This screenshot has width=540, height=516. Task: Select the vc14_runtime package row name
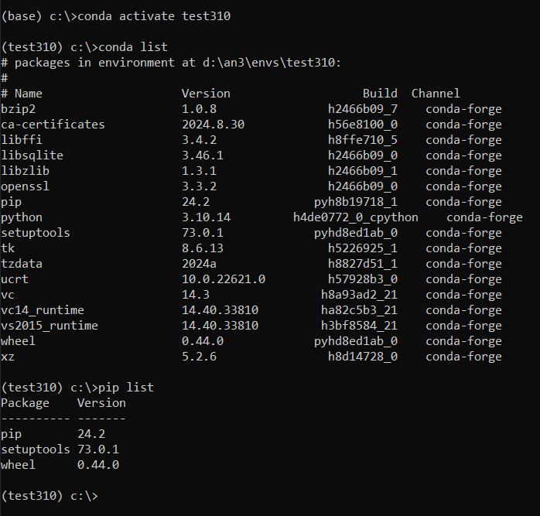click(x=43, y=310)
